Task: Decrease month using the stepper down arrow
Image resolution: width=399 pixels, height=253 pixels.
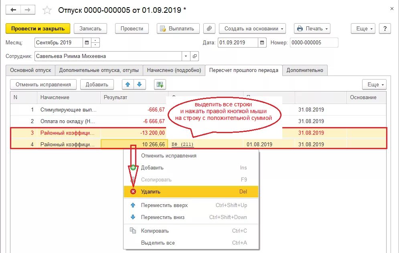Action: tap(95, 45)
